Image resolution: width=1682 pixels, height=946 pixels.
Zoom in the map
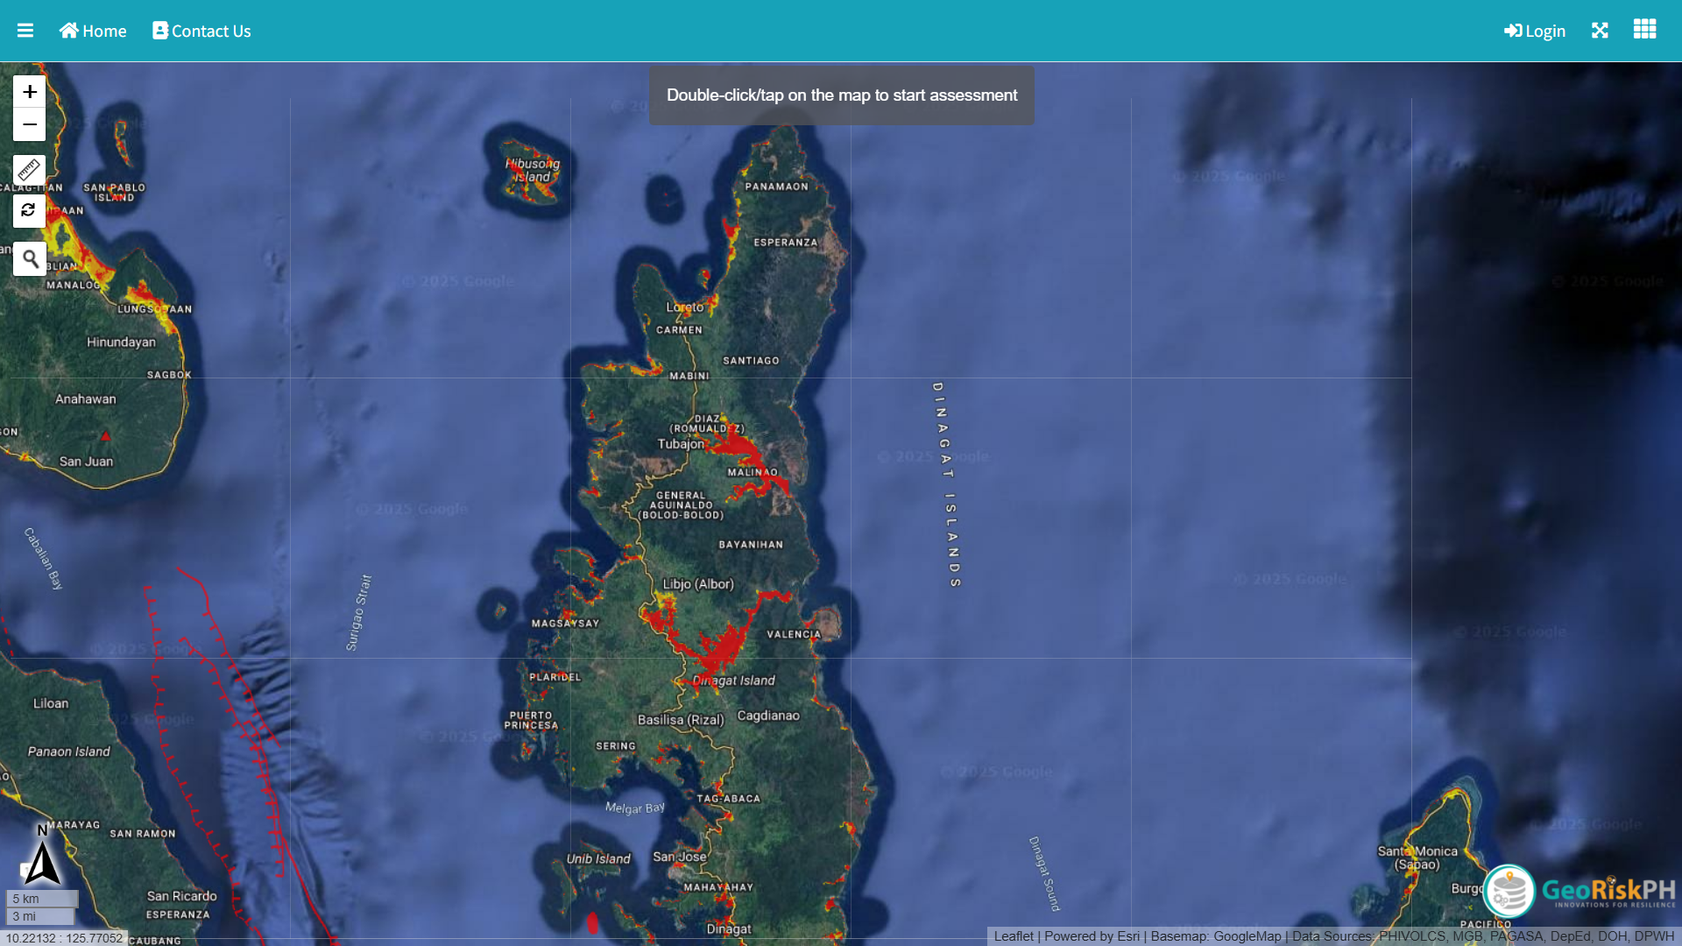29,92
